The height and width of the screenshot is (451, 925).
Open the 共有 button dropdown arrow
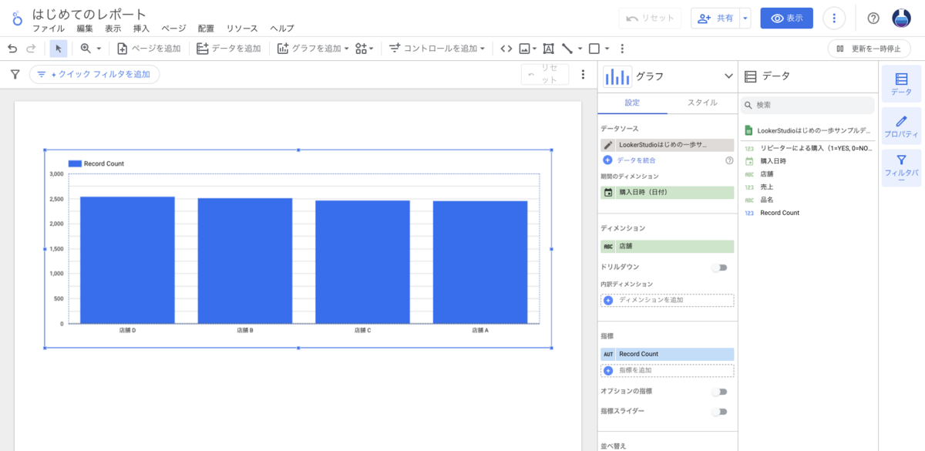click(x=745, y=19)
